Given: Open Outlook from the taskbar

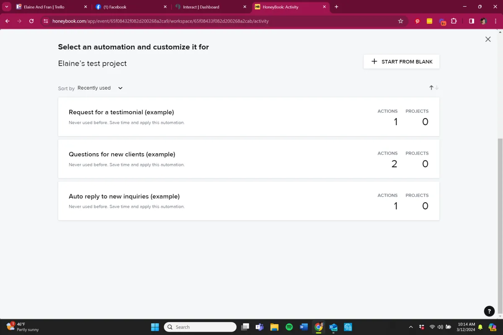Looking at the screenshot, I should point(333,327).
